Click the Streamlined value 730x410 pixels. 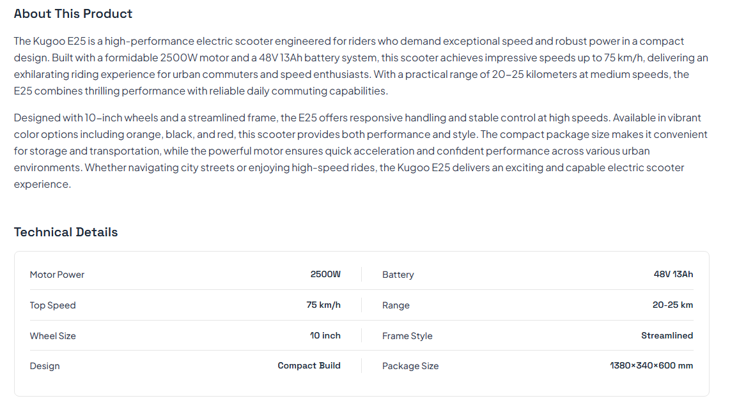pyautogui.click(x=667, y=335)
